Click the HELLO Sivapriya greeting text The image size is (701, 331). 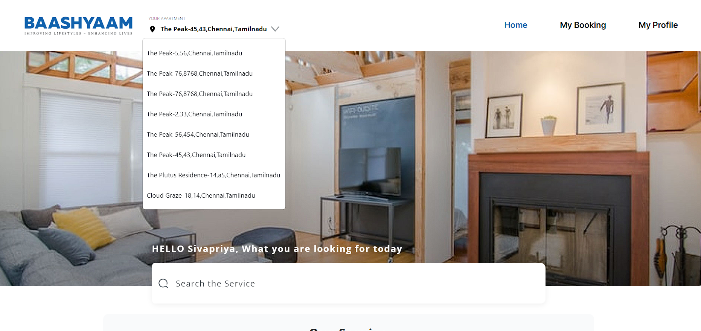[277, 249]
